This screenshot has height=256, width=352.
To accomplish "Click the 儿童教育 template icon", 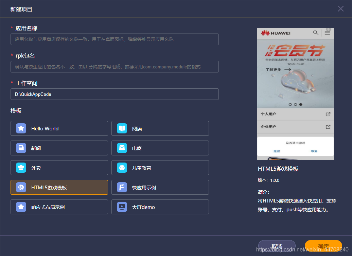I will point(122,168).
